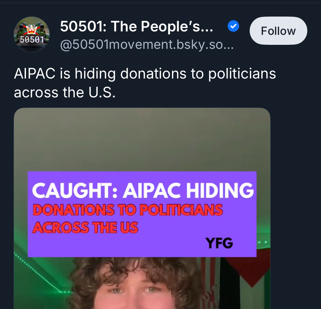This screenshot has width=321, height=309.
Task: Play the AIPAC video thumbnail
Action: point(142,208)
